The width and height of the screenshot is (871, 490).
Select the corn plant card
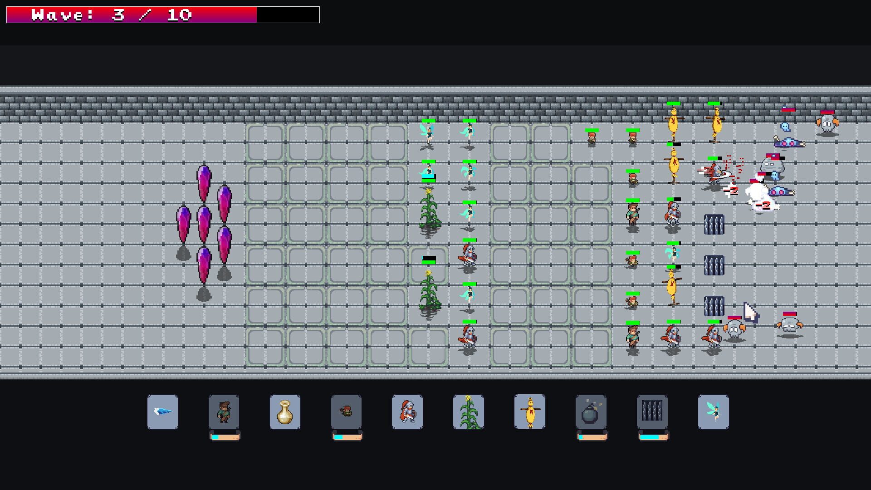point(469,412)
